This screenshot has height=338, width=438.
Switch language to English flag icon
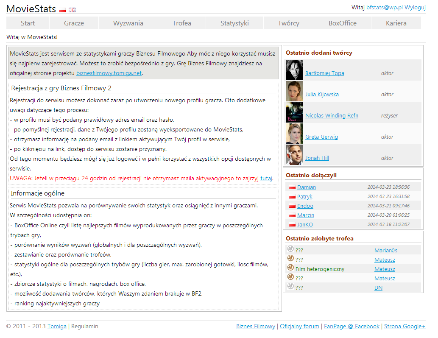pyautogui.click(x=72, y=10)
